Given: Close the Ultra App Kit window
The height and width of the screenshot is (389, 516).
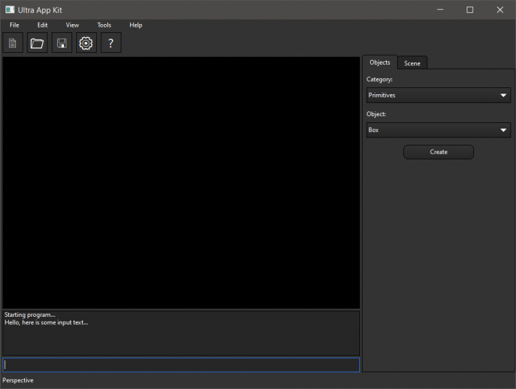Looking at the screenshot, I should click(x=500, y=10).
